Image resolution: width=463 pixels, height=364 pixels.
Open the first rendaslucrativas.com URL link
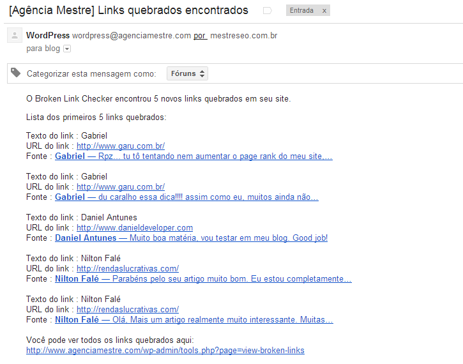128,269
